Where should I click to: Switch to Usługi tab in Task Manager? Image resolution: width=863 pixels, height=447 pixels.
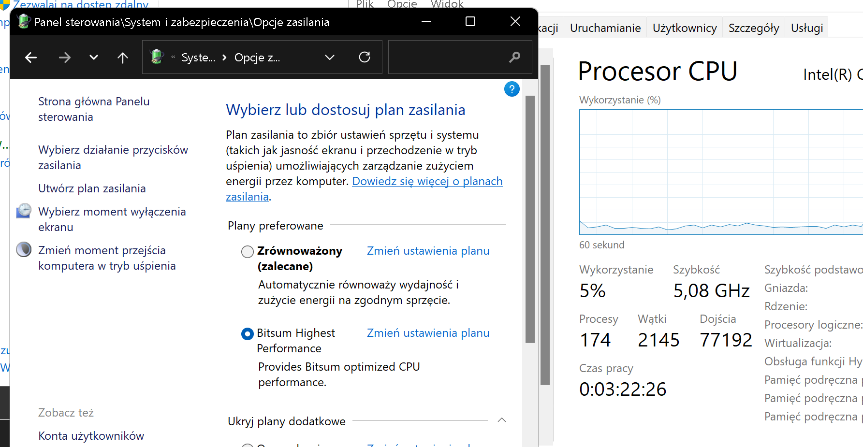[807, 28]
